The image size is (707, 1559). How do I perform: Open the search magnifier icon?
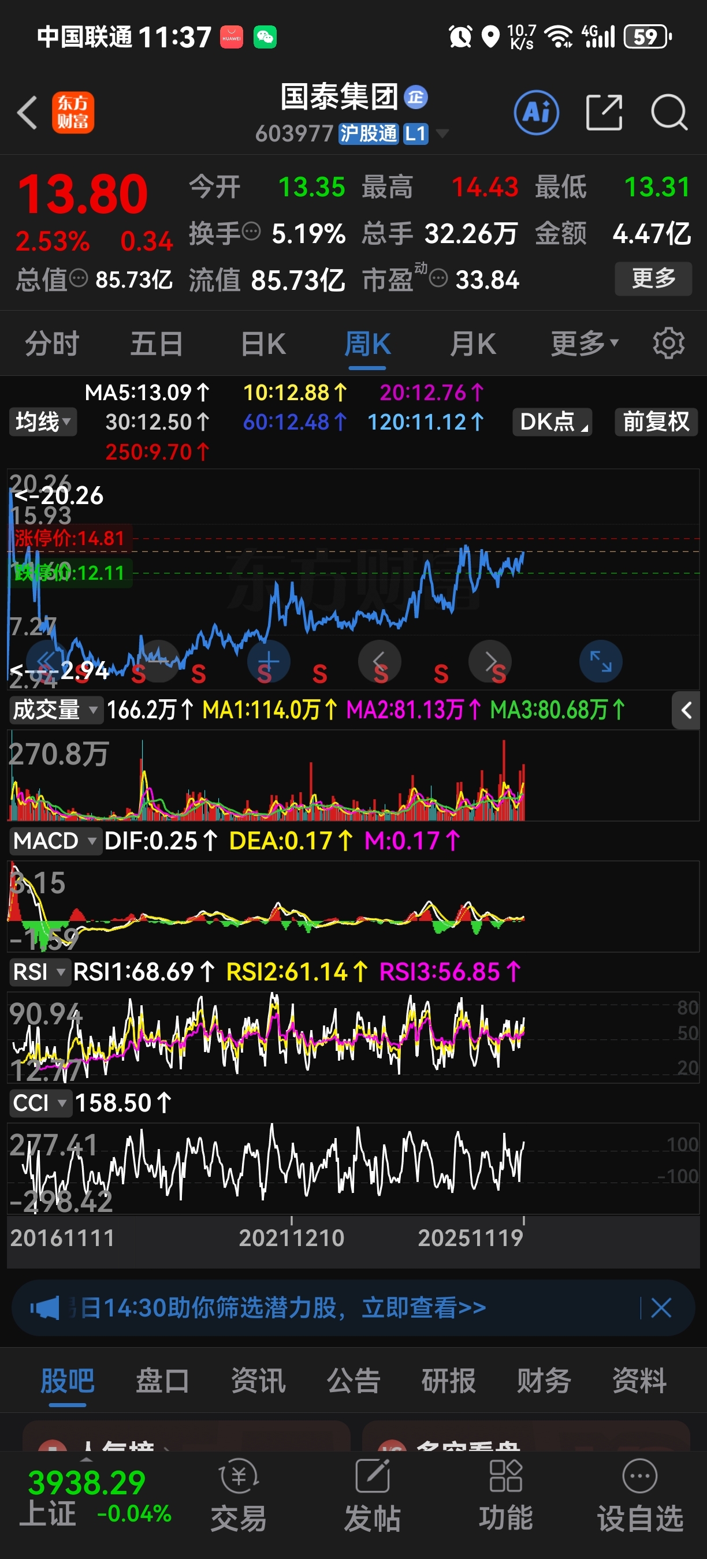[669, 113]
